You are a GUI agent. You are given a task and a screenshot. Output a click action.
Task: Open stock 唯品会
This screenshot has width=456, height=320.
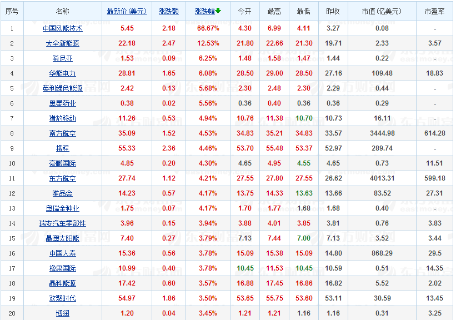(63, 193)
